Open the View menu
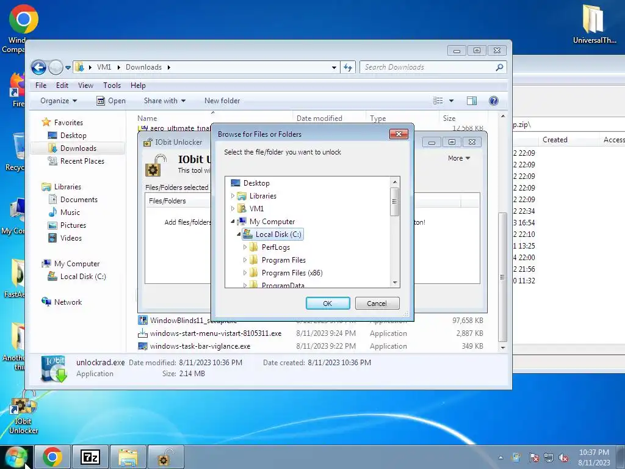This screenshot has height=469, width=625. pyautogui.click(x=85, y=85)
